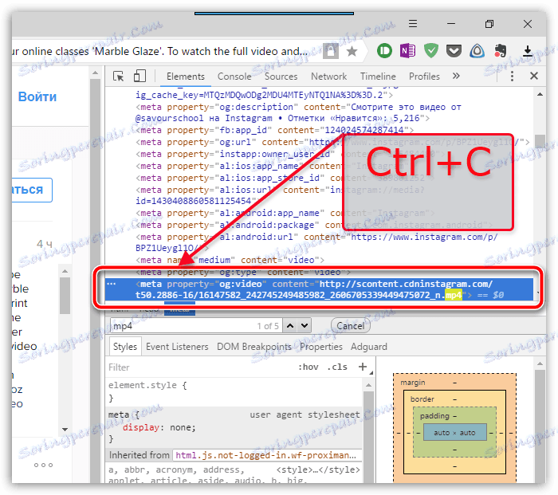Add new style rule with plus icon

point(363,367)
